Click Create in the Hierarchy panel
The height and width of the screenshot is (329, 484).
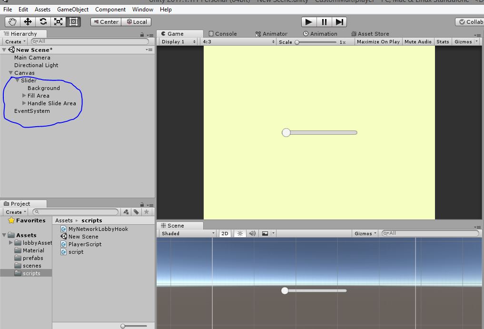click(x=14, y=41)
